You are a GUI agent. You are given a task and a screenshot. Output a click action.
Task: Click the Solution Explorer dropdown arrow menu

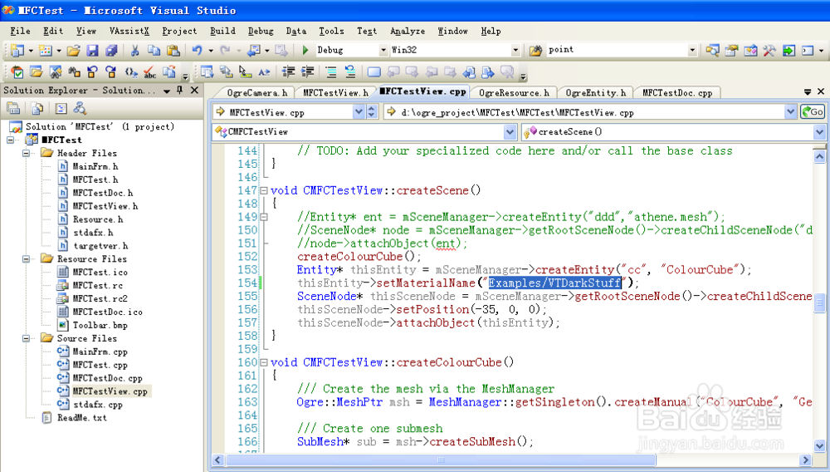pyautogui.click(x=167, y=91)
